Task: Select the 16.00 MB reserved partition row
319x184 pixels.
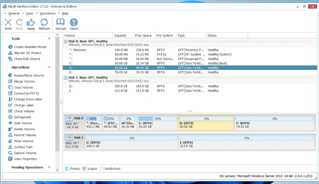Action: 190,59
